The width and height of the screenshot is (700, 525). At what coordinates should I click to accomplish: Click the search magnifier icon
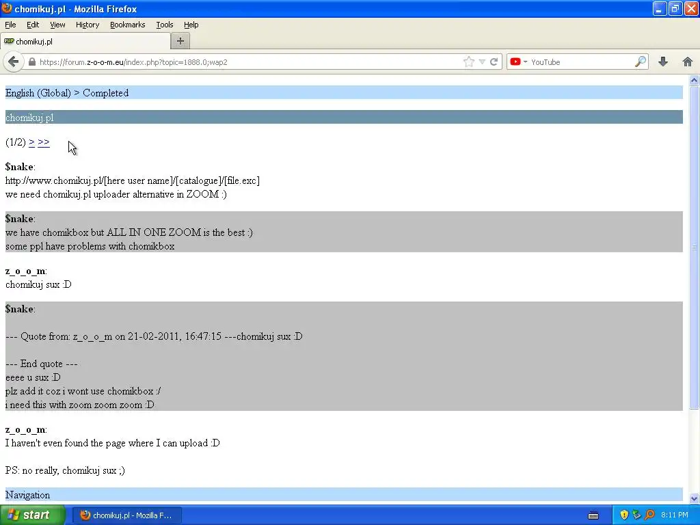pos(641,62)
